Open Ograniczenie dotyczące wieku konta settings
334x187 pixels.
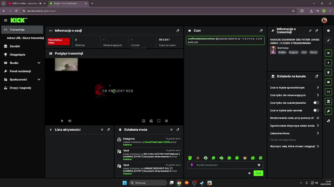point(295,126)
